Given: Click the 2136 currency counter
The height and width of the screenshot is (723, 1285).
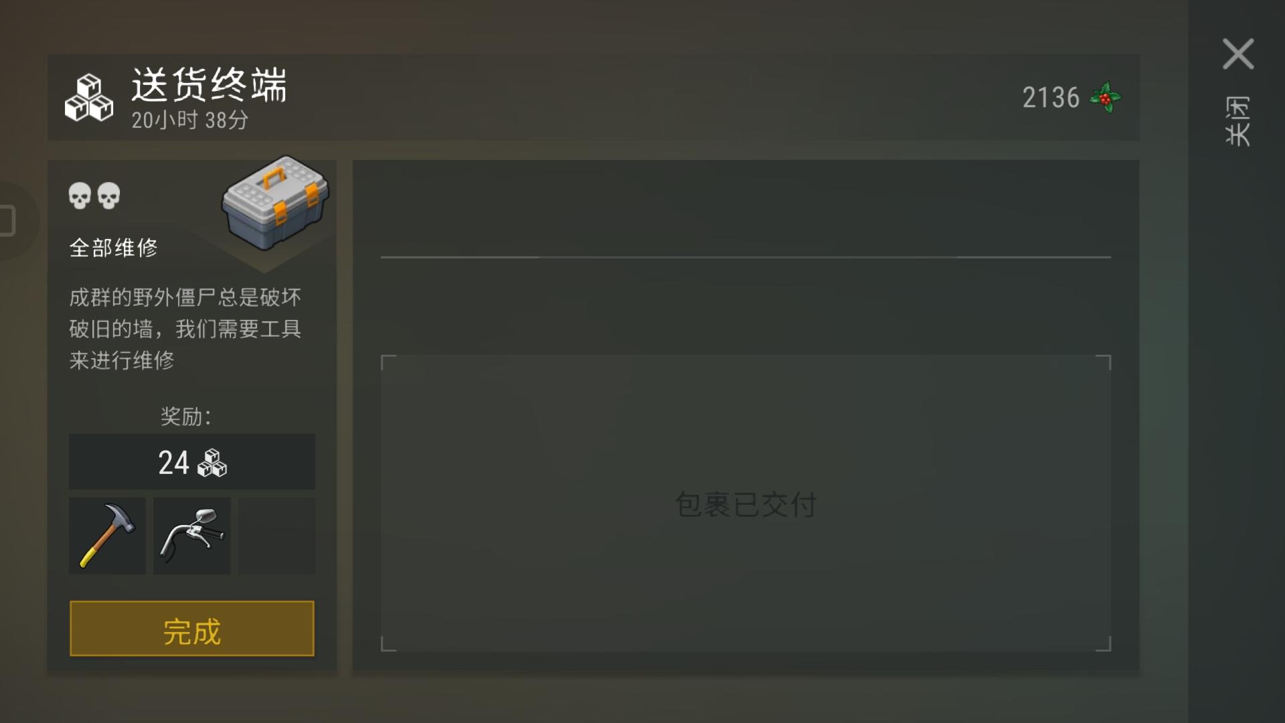Looking at the screenshot, I should (x=1051, y=98).
